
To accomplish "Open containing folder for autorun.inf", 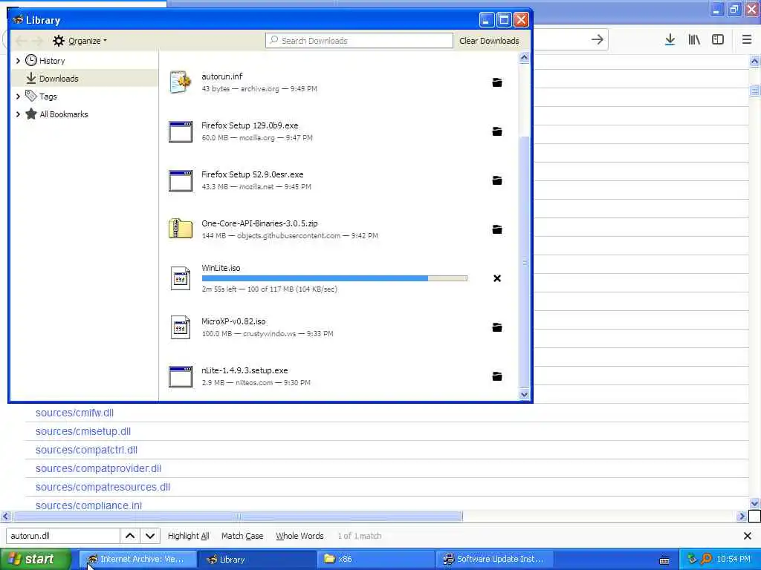I will 497,82.
